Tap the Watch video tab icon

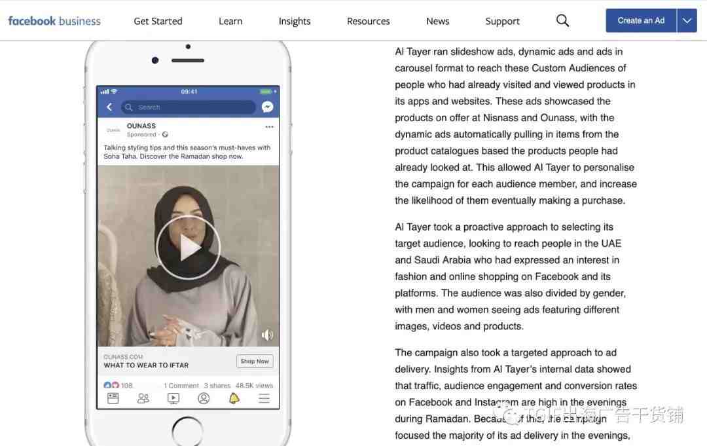[173, 398]
